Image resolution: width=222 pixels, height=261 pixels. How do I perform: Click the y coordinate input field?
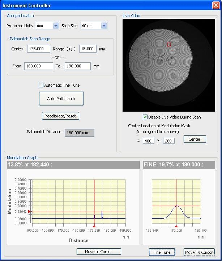coord(169,141)
